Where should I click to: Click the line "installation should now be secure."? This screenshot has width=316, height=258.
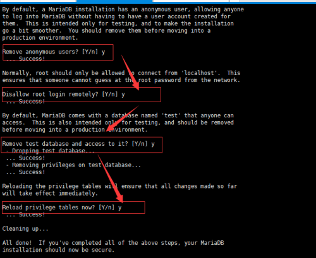pyautogui.click(x=58, y=250)
